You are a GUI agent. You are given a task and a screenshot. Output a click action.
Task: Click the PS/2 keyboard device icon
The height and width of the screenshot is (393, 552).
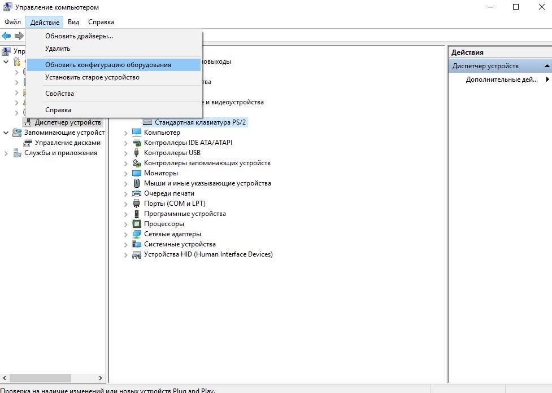tap(147, 122)
